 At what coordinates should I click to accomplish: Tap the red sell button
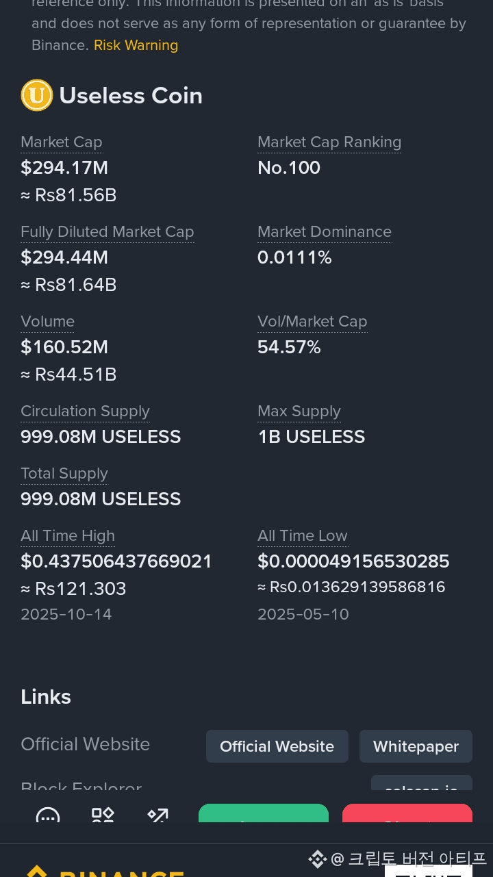pos(407,813)
